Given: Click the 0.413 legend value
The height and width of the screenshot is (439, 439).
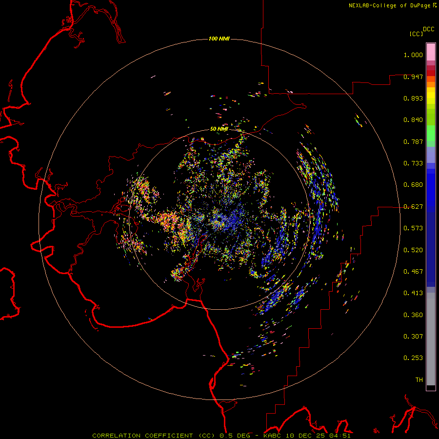Looking at the screenshot, I should 413,293.
